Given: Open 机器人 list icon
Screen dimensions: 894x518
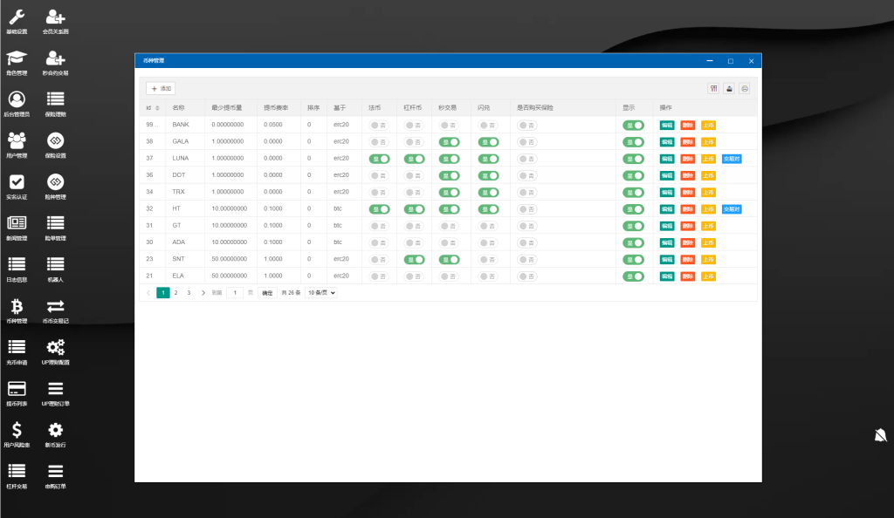Looking at the screenshot, I should point(55,265).
